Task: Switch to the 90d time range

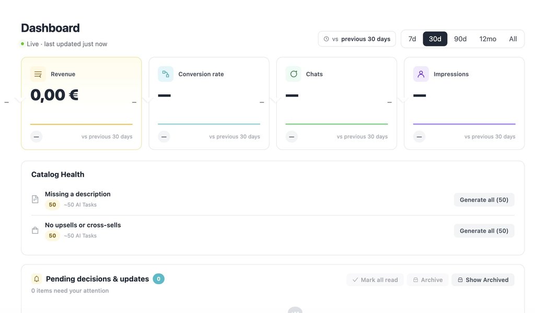Action: pos(460,39)
